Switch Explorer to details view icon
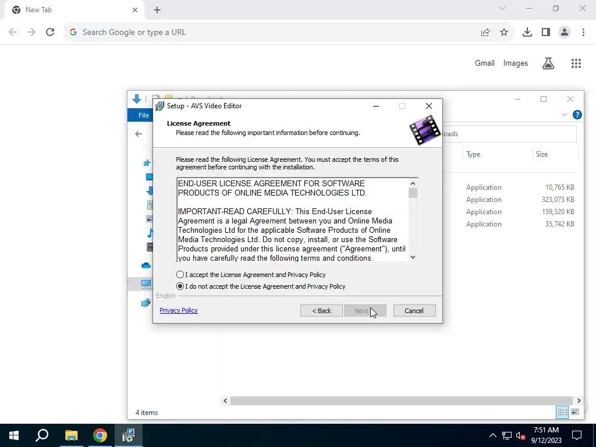 click(x=563, y=413)
